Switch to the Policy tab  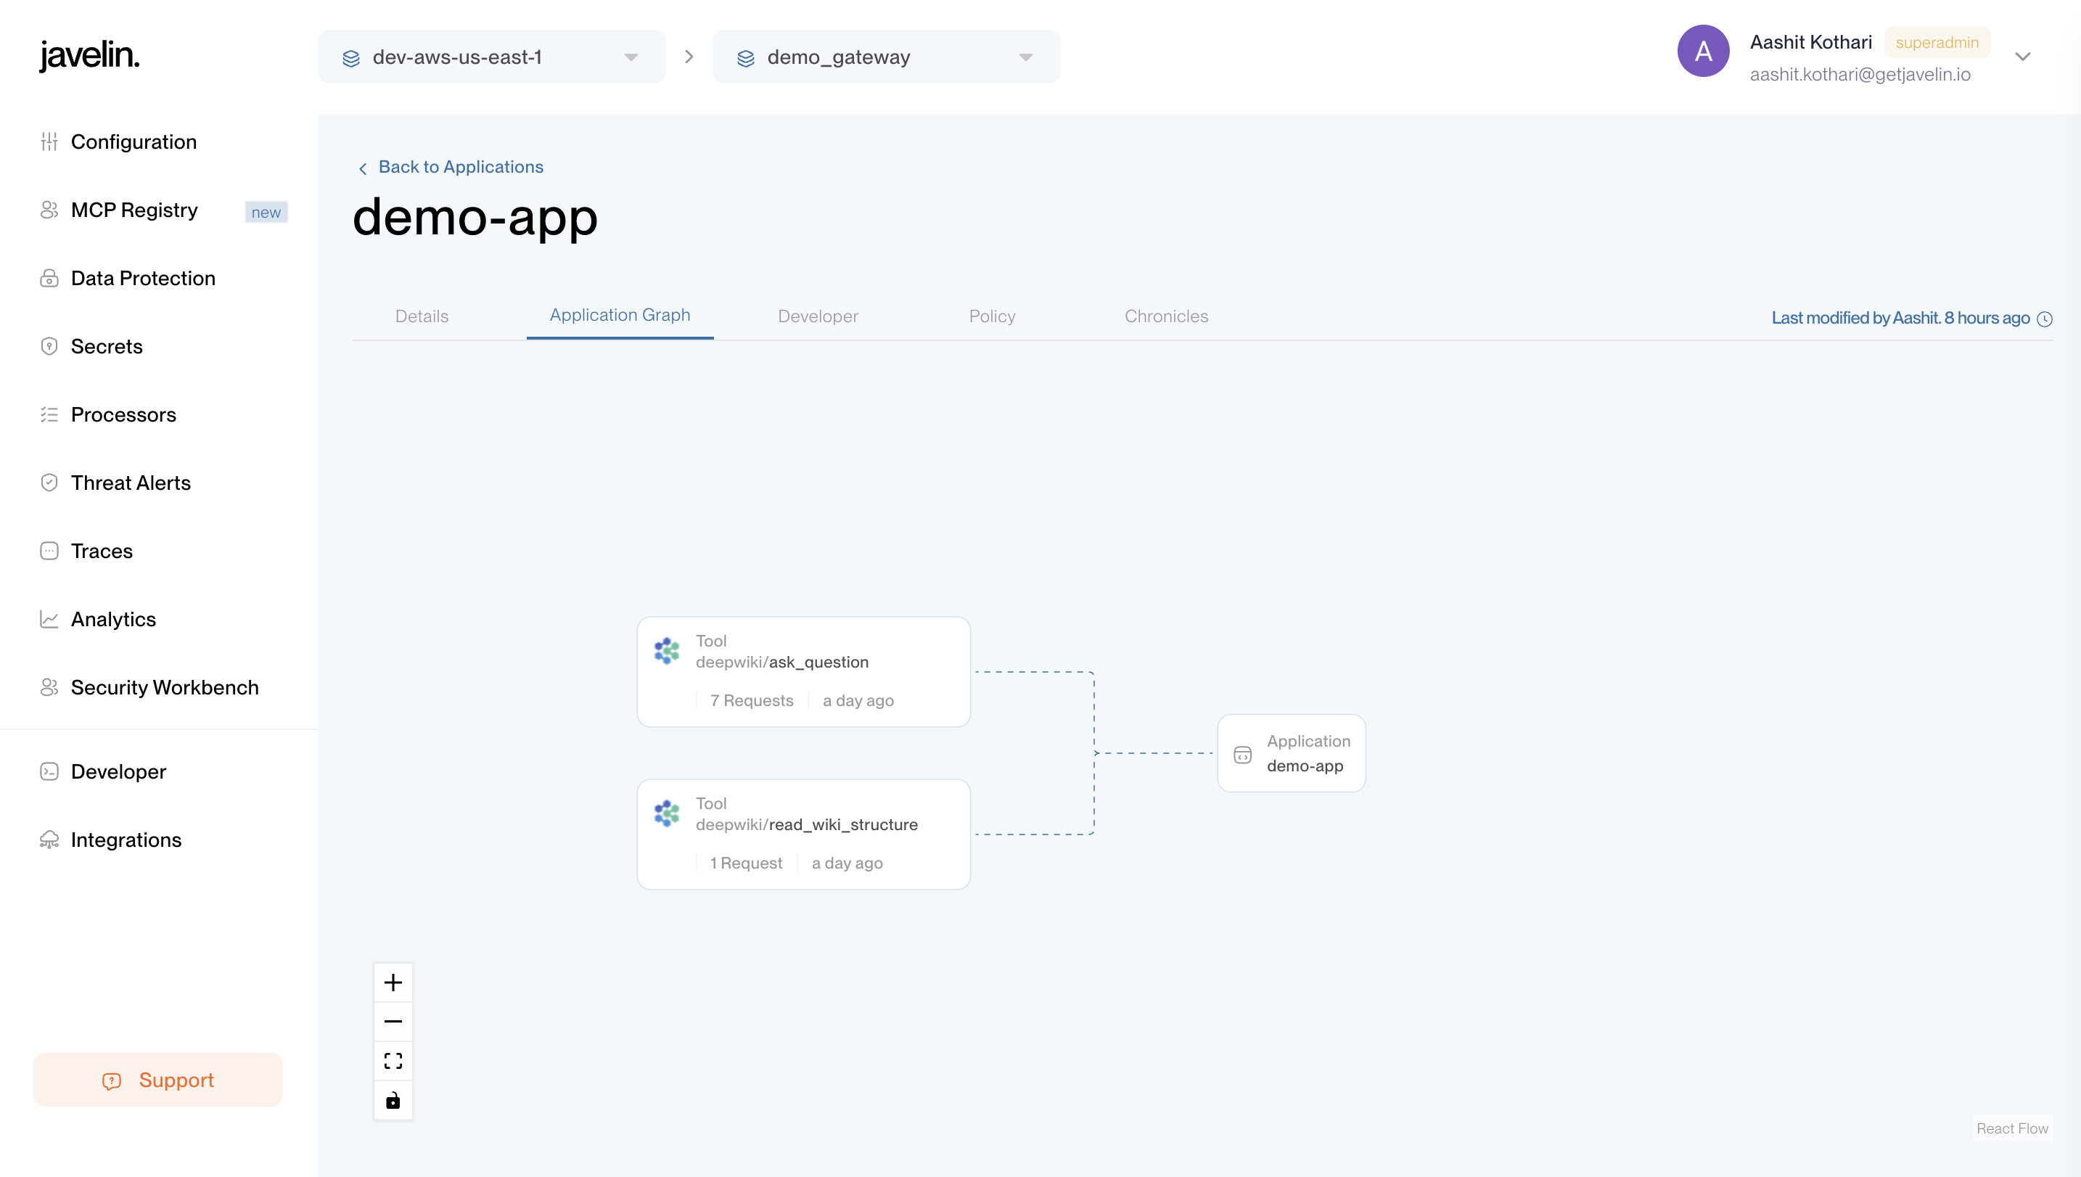(992, 316)
